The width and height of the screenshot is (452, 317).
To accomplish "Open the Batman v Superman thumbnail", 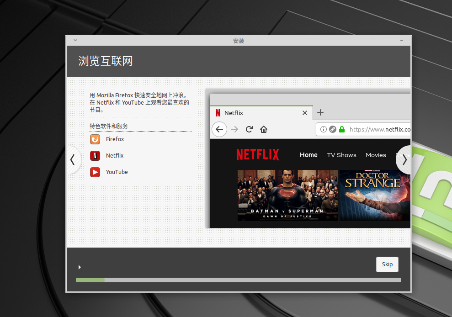I will click(287, 195).
